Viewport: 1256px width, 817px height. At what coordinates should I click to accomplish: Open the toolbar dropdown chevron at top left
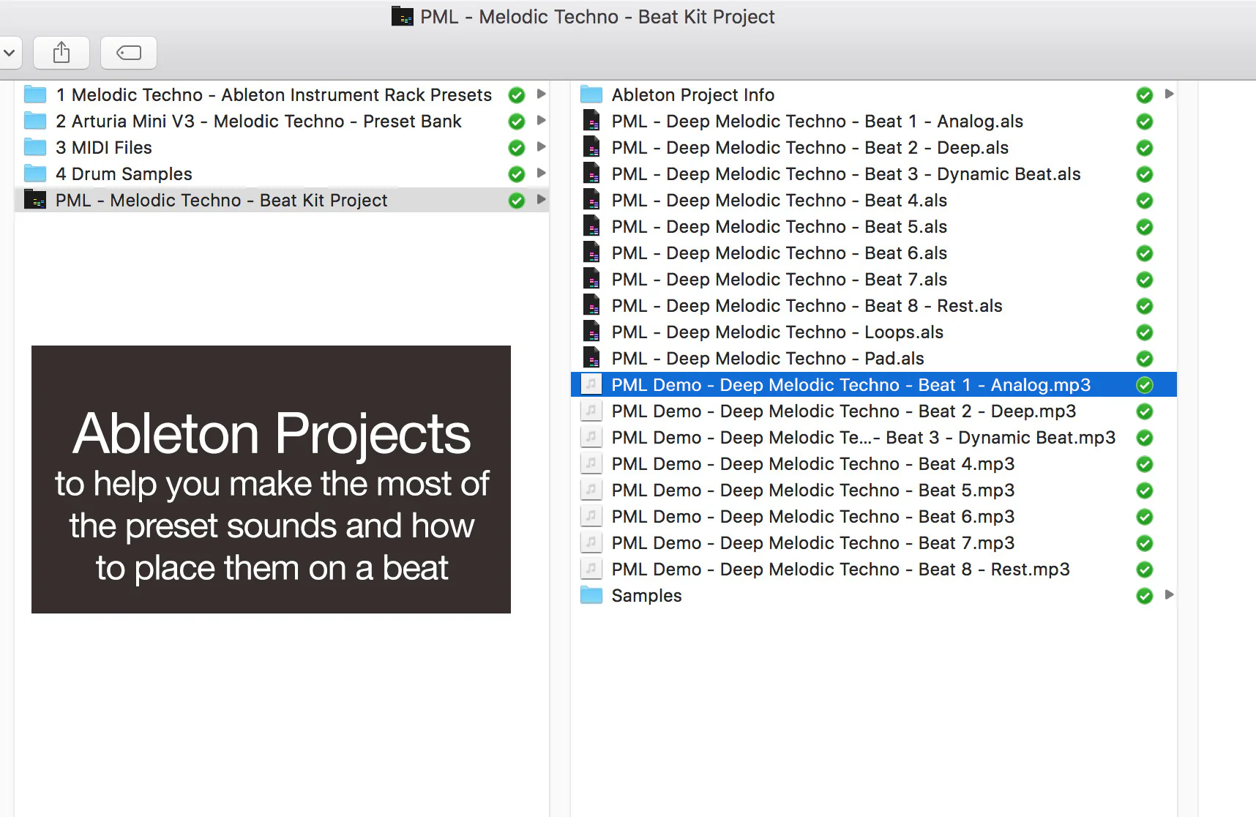coord(9,53)
